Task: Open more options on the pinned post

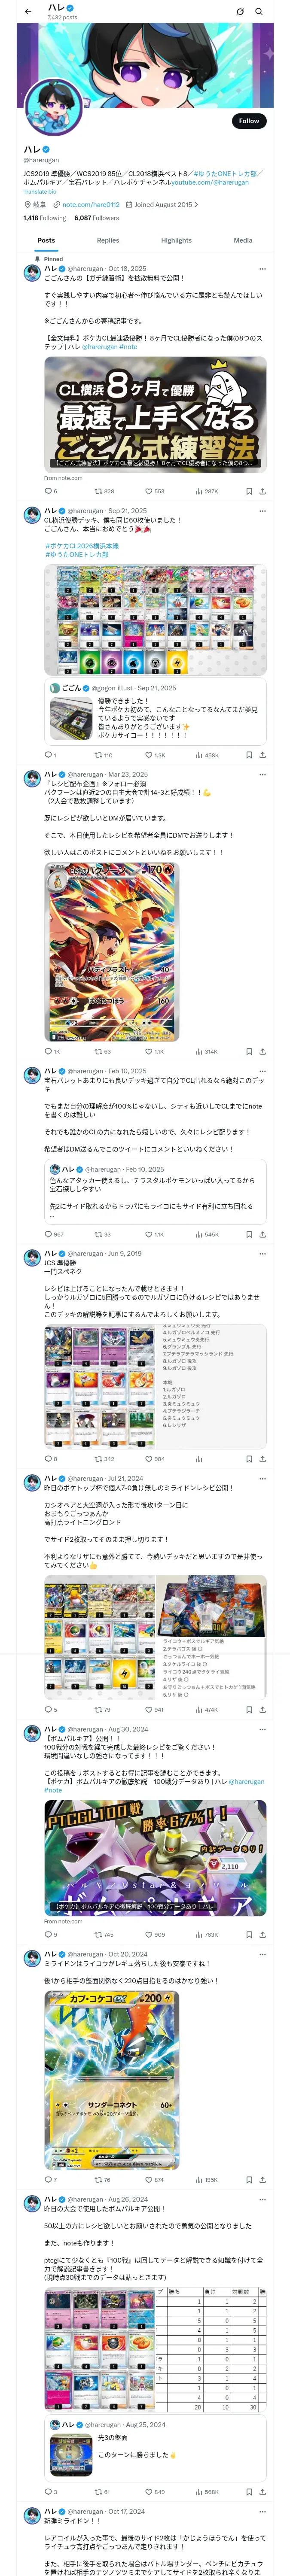Action: tap(262, 269)
